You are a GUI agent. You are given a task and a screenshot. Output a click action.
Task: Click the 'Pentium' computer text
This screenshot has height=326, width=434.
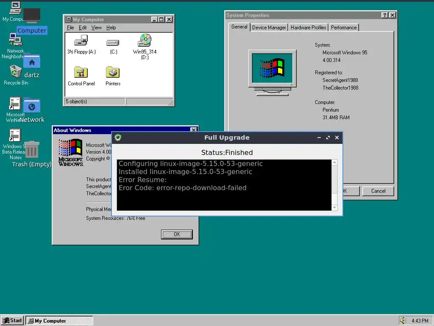click(x=331, y=110)
